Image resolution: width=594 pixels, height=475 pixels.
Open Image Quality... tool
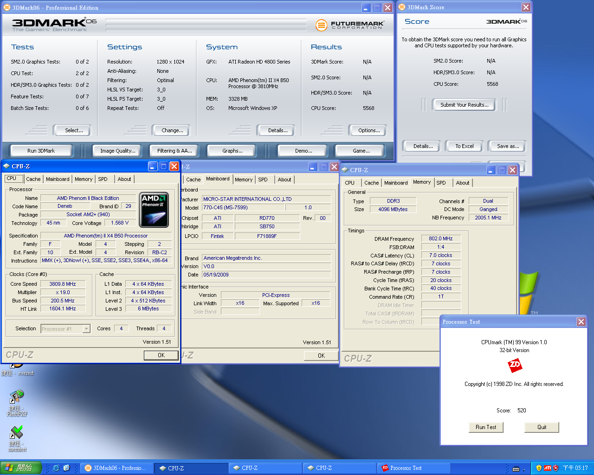118,151
